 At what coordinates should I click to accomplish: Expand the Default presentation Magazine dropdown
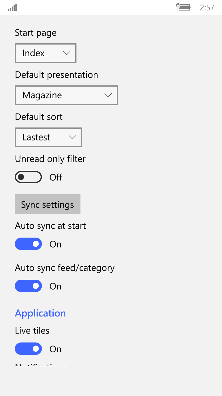coord(66,95)
